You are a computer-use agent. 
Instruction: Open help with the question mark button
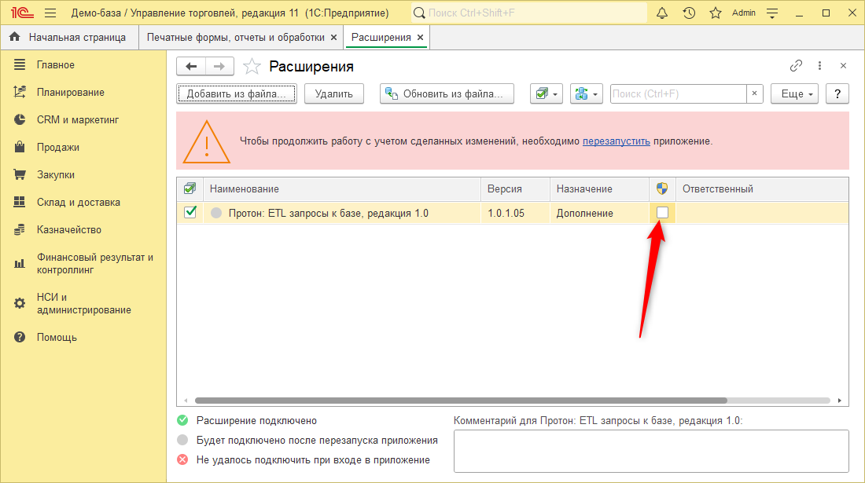(837, 93)
